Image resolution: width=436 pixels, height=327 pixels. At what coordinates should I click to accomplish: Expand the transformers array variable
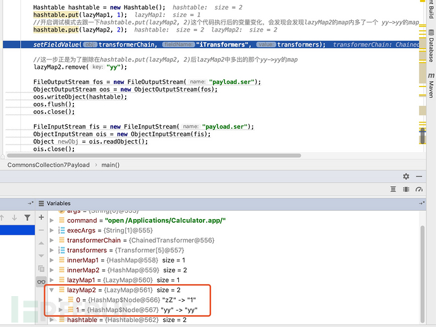click(x=52, y=251)
